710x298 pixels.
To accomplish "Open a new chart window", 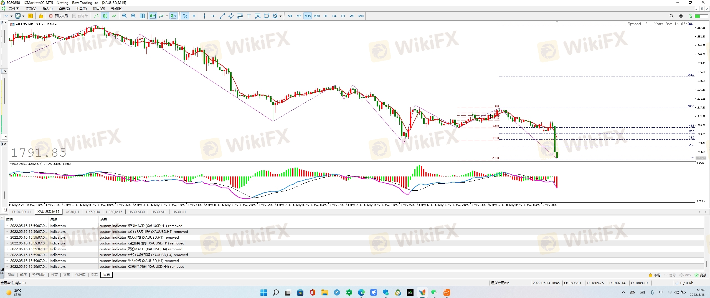I will click(x=6, y=16).
